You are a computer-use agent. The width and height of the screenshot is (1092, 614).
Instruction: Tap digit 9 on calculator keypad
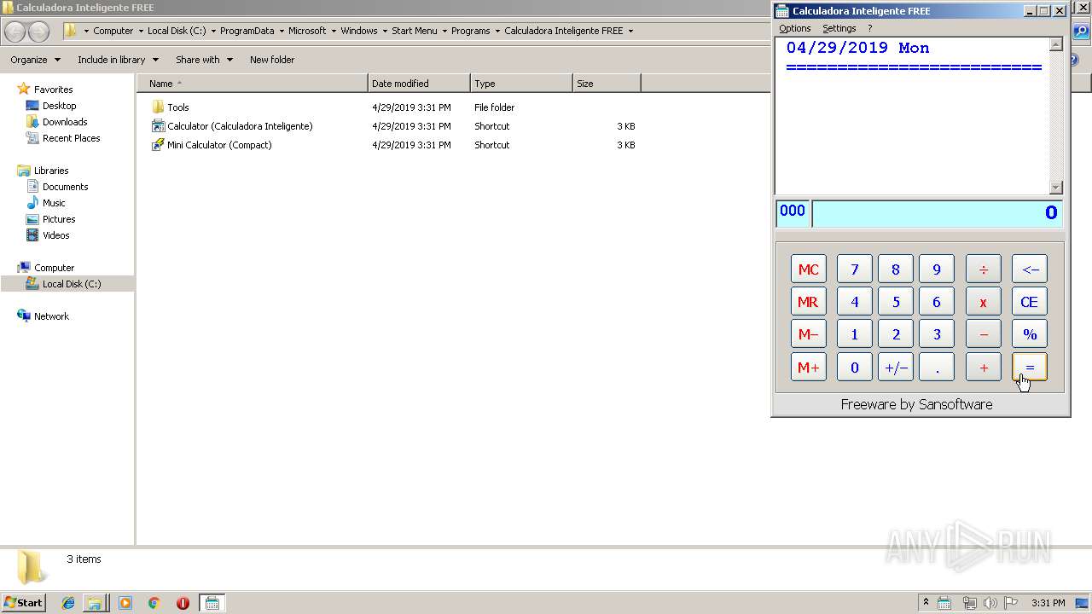coord(936,269)
